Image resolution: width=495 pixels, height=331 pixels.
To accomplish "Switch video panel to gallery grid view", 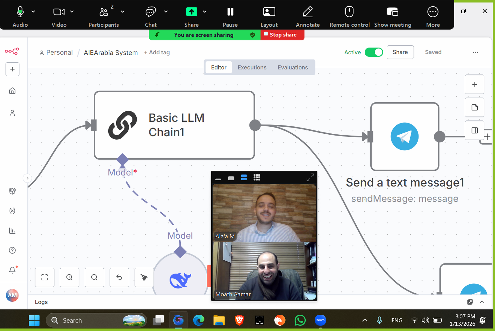I will 257,177.
